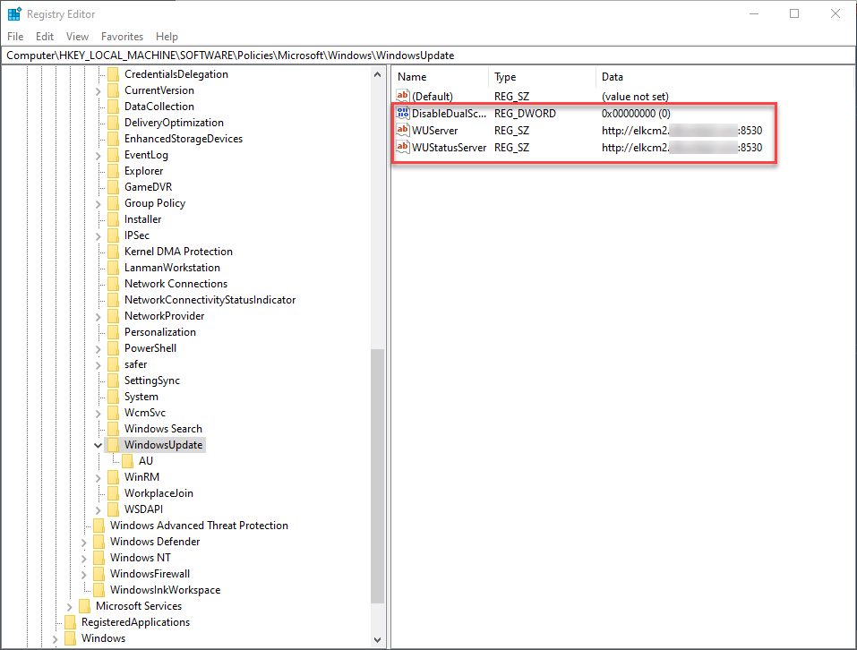Click the NetworkConnectivityStatusIndicator folder icon
Viewport: 857px width, 650px height.
tap(113, 300)
